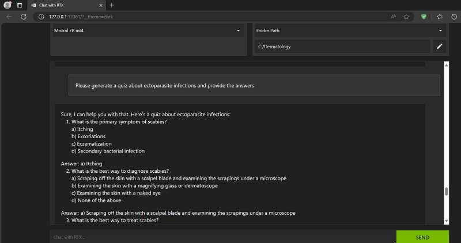Click the browser back arrow
461x243 pixels.
pos(9,17)
